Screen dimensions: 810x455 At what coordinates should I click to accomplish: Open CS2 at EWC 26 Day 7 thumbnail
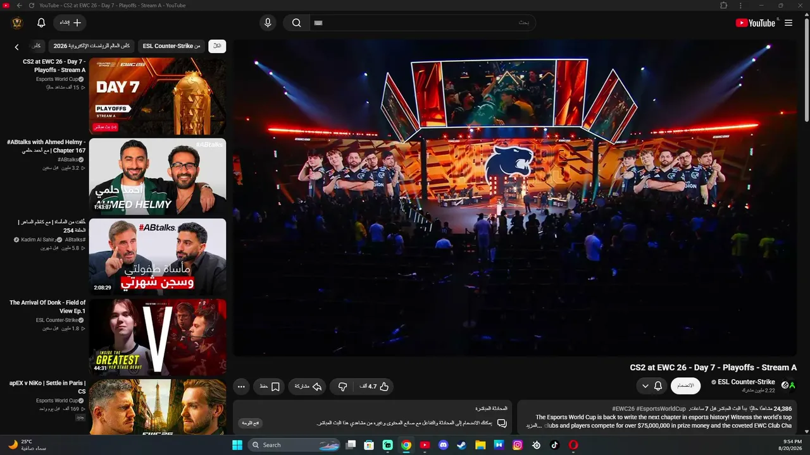[x=158, y=96]
